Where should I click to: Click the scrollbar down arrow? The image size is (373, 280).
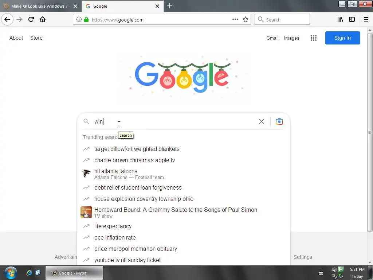[x=370, y=262]
